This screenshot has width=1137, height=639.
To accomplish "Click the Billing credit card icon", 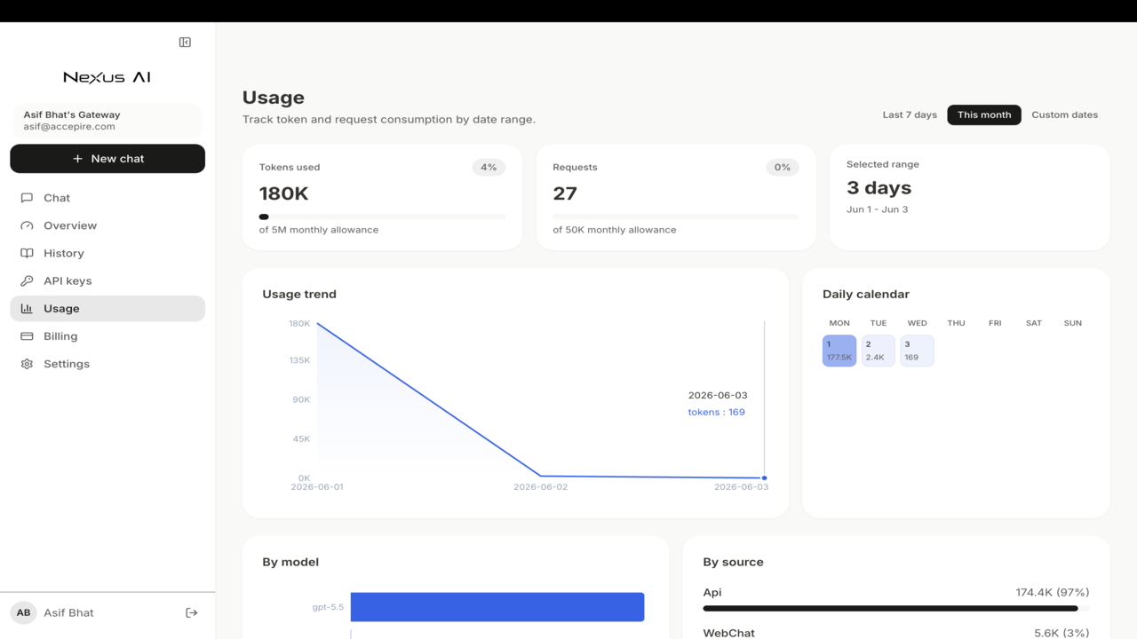I will [27, 336].
